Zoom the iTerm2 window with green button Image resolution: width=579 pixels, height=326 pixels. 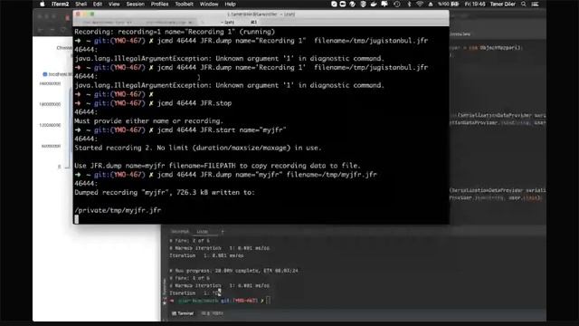coord(92,14)
